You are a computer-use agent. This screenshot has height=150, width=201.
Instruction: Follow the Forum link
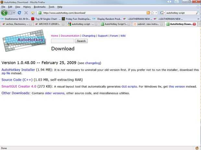(x=114, y=36)
